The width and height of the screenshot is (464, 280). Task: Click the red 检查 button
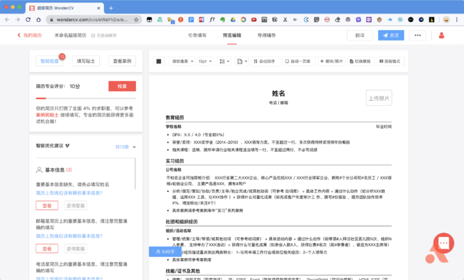pos(122,86)
